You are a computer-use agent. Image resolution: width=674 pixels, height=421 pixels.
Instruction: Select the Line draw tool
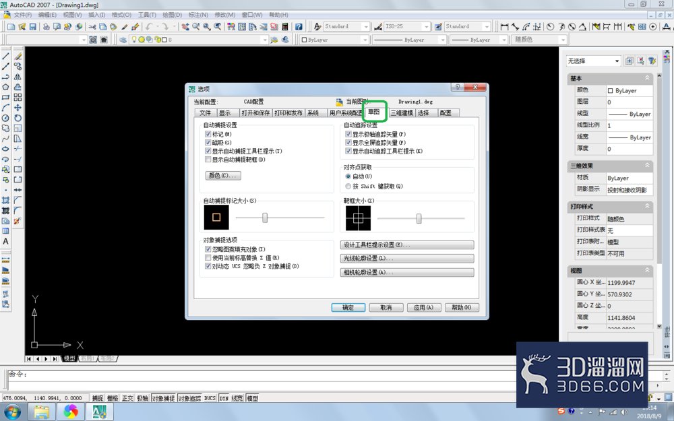(5, 57)
